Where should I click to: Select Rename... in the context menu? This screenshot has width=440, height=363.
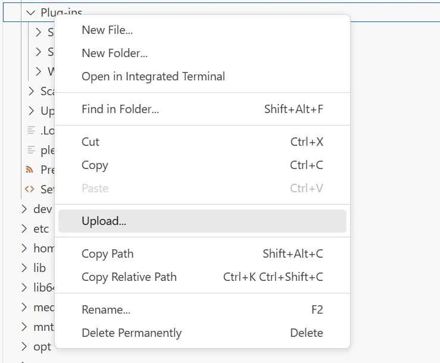click(106, 310)
